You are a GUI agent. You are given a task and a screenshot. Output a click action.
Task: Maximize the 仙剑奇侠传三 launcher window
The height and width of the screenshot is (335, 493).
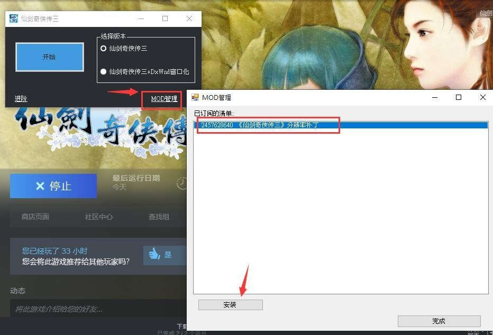[x=165, y=18]
